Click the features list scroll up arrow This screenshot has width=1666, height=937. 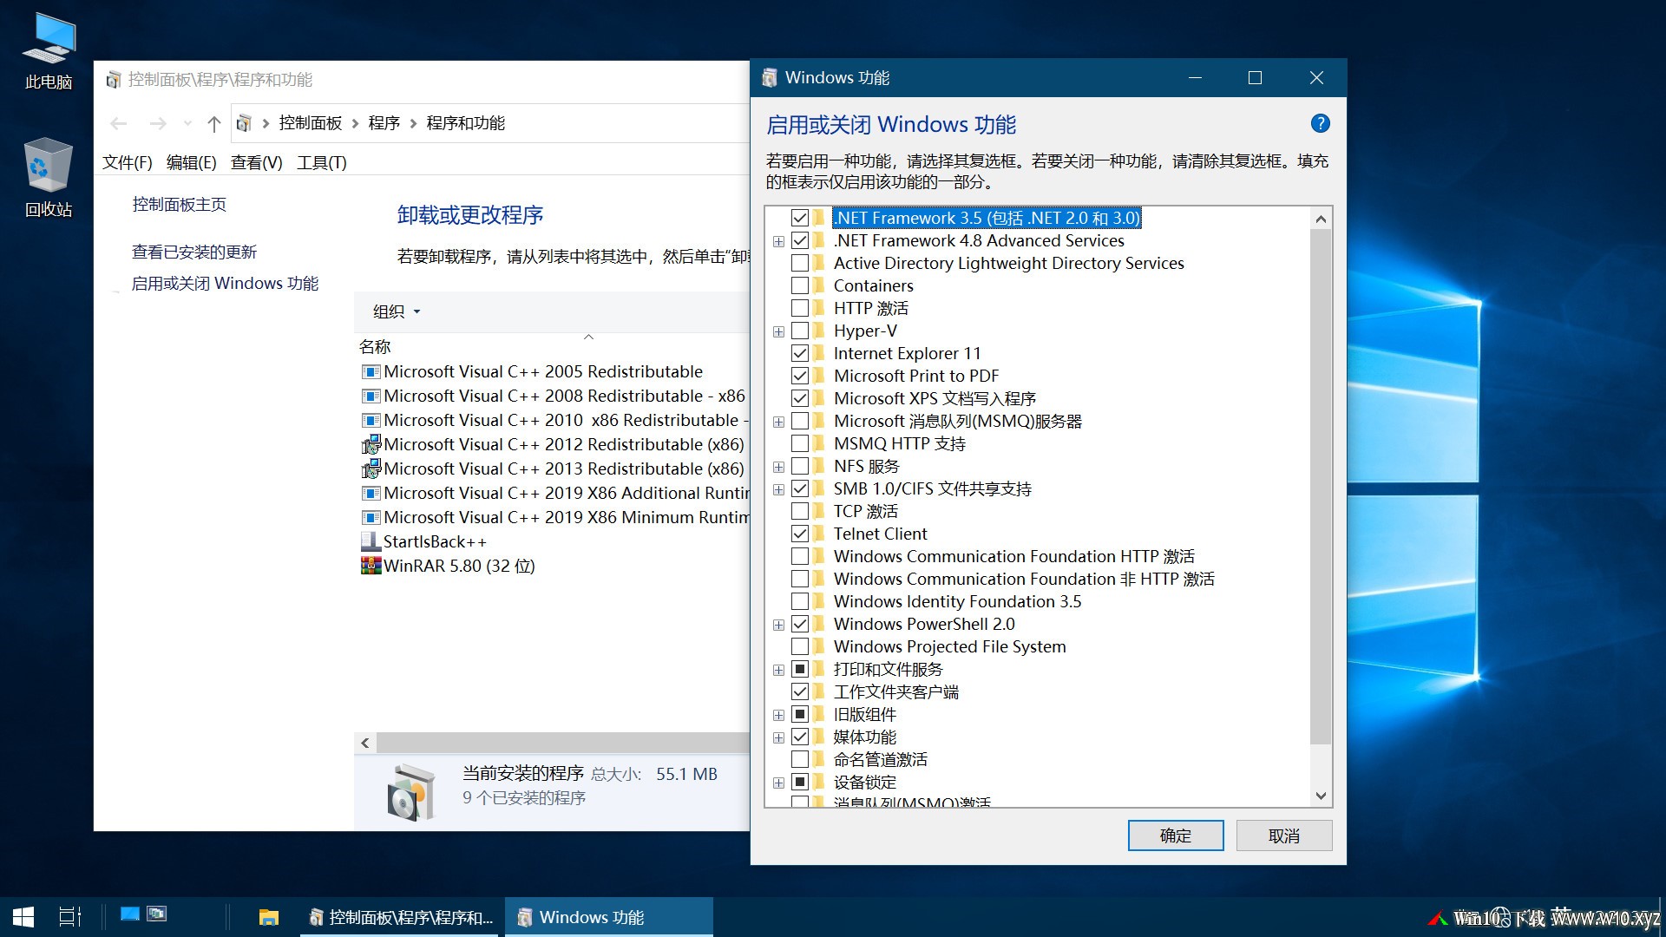(x=1321, y=219)
